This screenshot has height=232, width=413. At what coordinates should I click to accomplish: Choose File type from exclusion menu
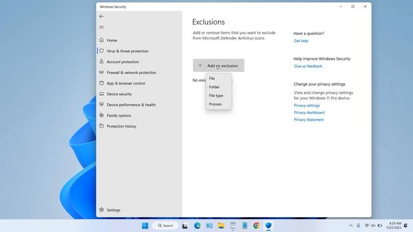tap(219, 95)
